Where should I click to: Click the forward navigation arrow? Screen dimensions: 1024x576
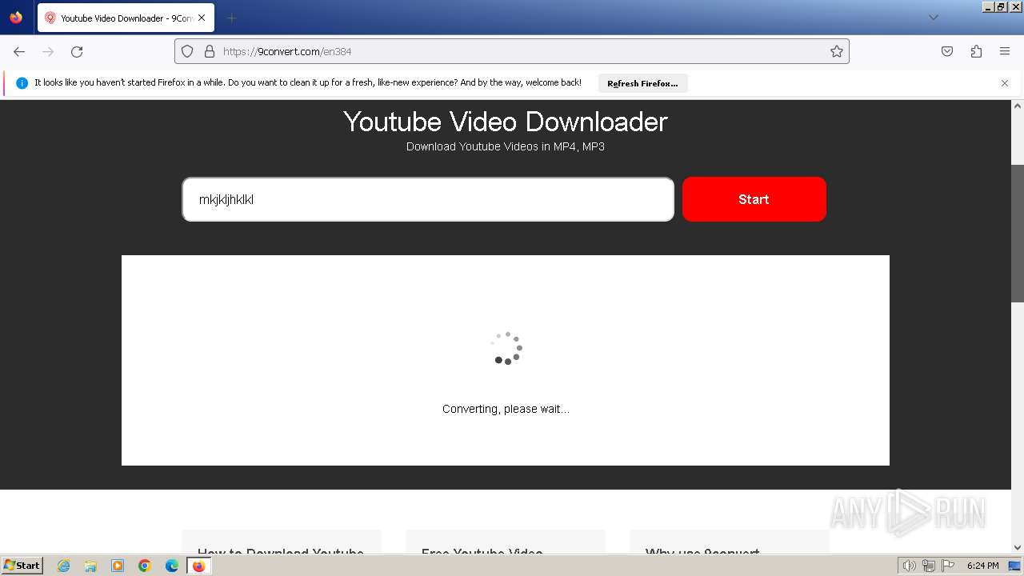click(48, 51)
